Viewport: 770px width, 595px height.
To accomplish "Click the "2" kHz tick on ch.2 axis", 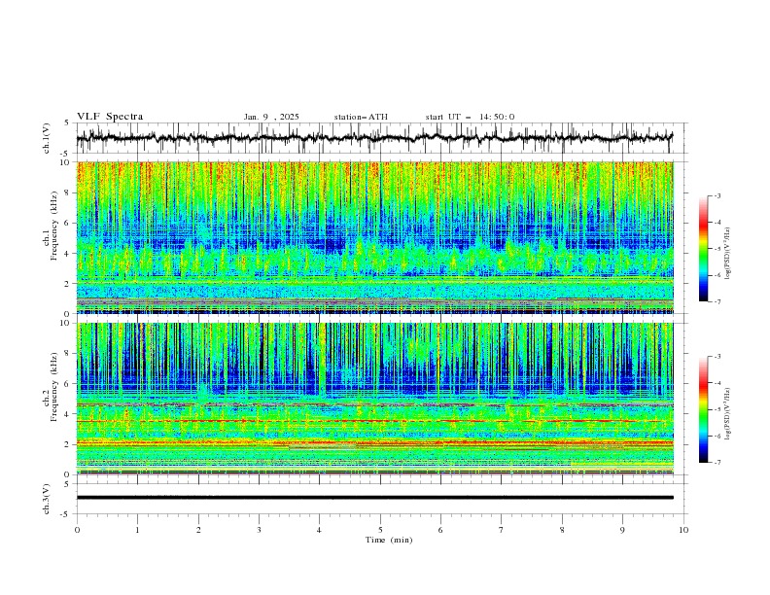I will tap(68, 444).
